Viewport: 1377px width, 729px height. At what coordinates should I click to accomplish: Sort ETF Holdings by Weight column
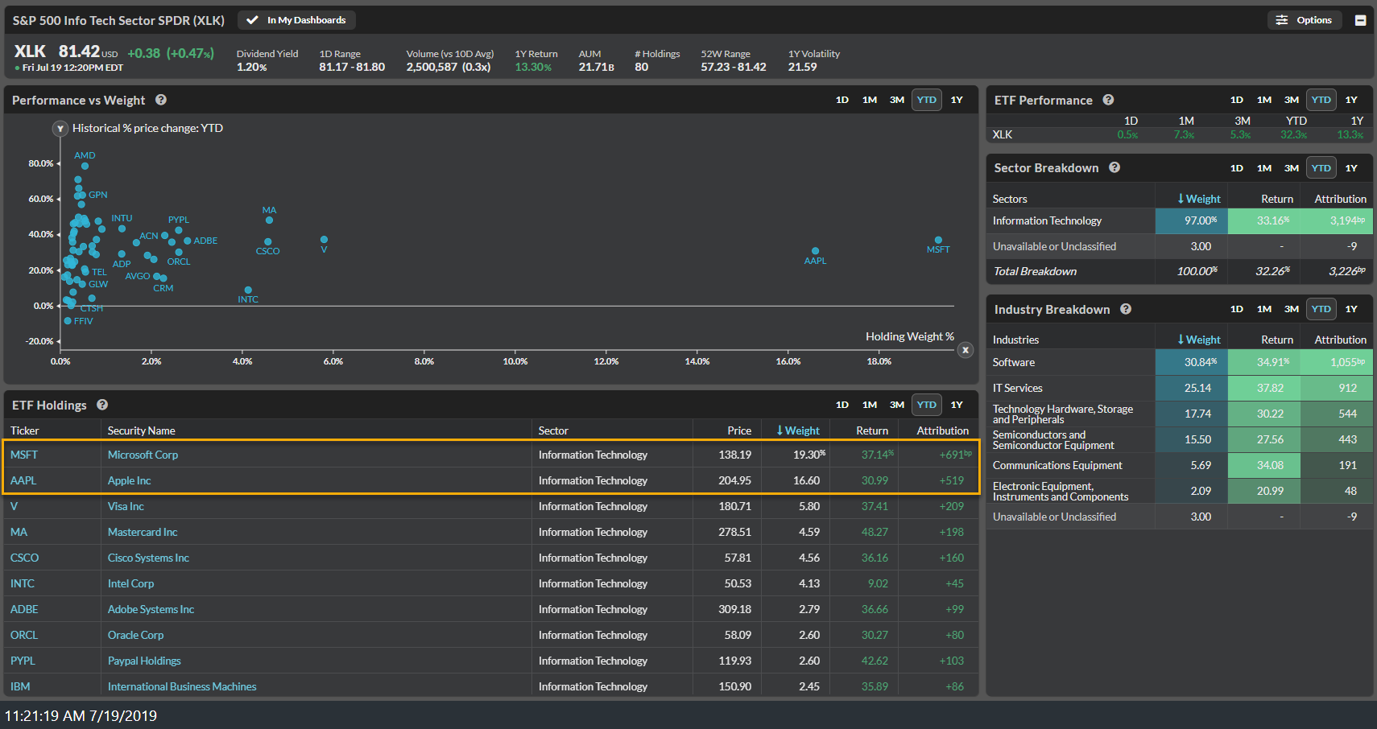[x=797, y=430]
